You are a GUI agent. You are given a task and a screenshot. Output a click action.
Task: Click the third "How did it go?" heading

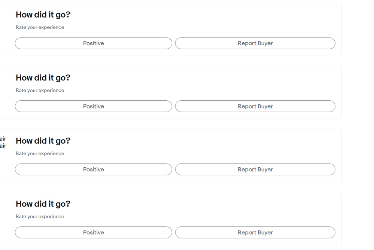point(43,141)
